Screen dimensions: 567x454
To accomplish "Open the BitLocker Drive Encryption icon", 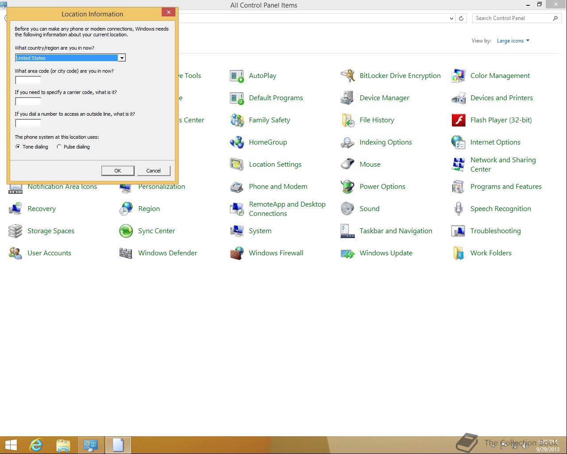I will pos(348,76).
